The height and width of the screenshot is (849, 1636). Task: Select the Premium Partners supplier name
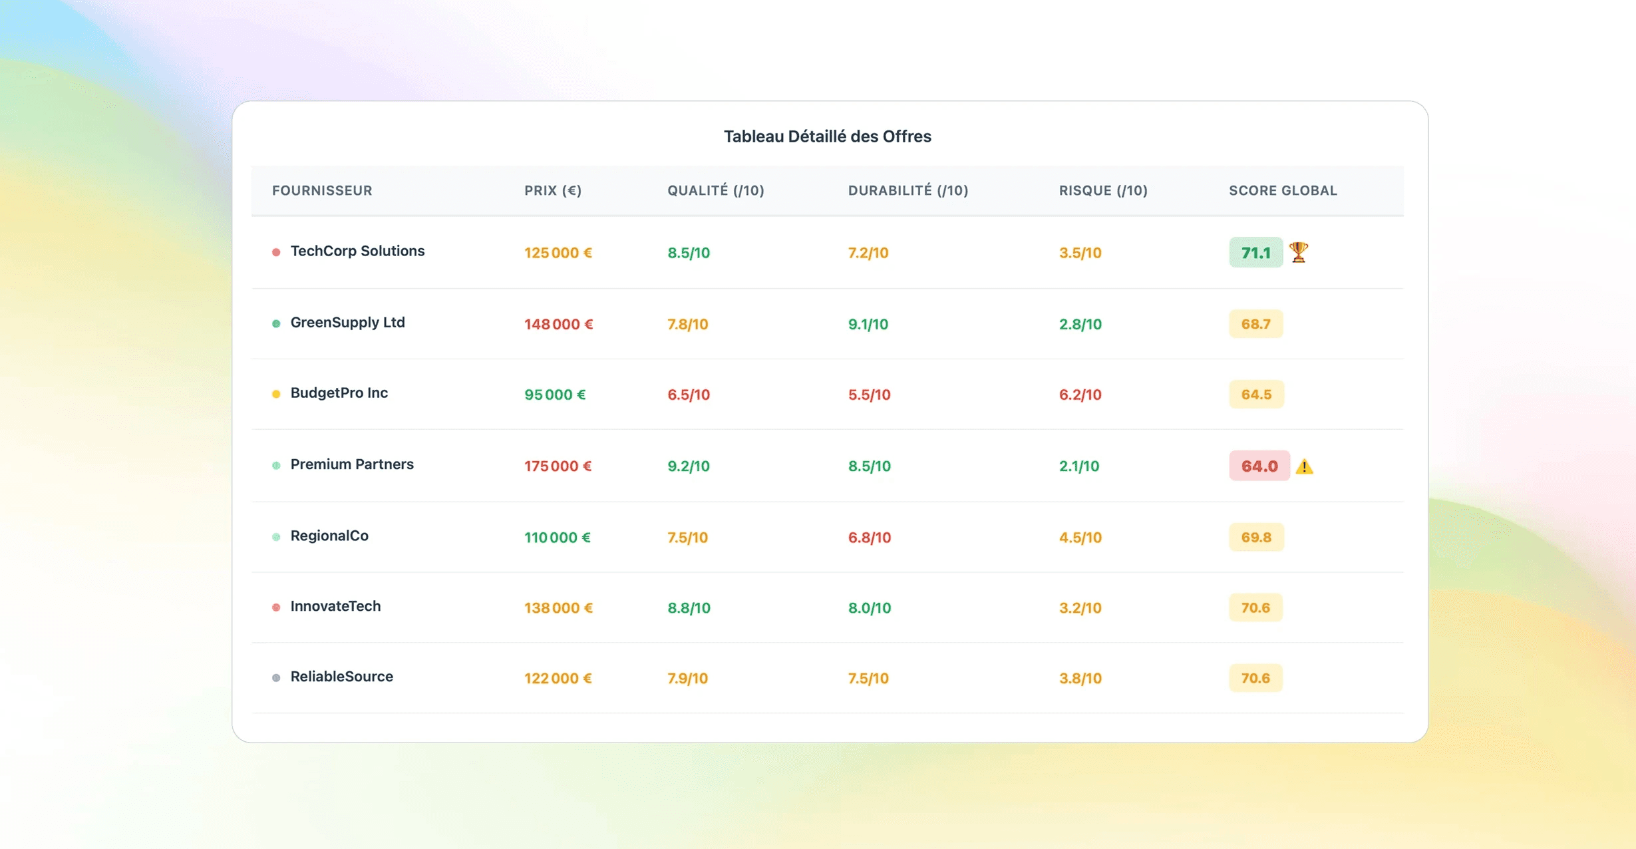pyautogui.click(x=351, y=464)
